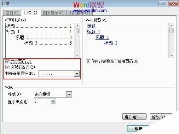
Task: Decrease 显示级别 with spinner down arrow
Action: (53, 102)
